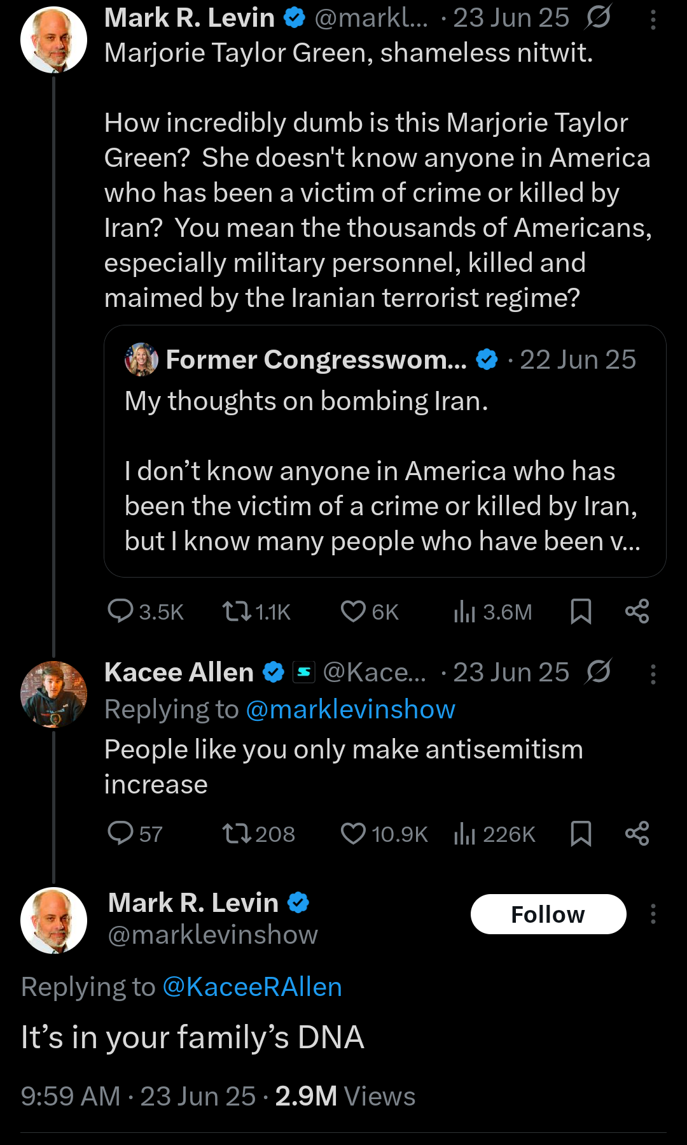The height and width of the screenshot is (1145, 687).
Task: Bookmark Kacee Allen's reply
Action: click(x=581, y=833)
